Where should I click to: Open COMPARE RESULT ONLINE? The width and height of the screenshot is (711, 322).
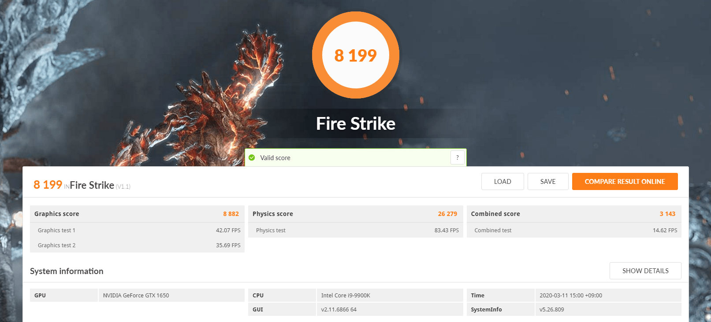pyautogui.click(x=625, y=181)
